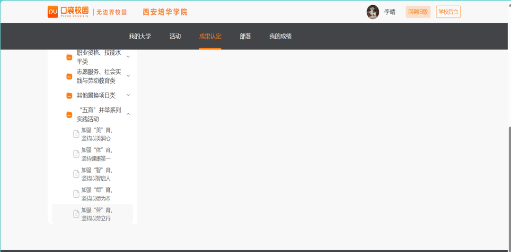Expand the 其他置换项目类 chevron
The image size is (511, 252).
tap(128, 95)
